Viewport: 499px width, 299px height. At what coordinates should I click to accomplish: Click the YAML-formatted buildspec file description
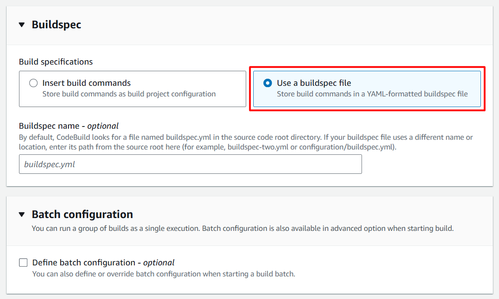372,94
